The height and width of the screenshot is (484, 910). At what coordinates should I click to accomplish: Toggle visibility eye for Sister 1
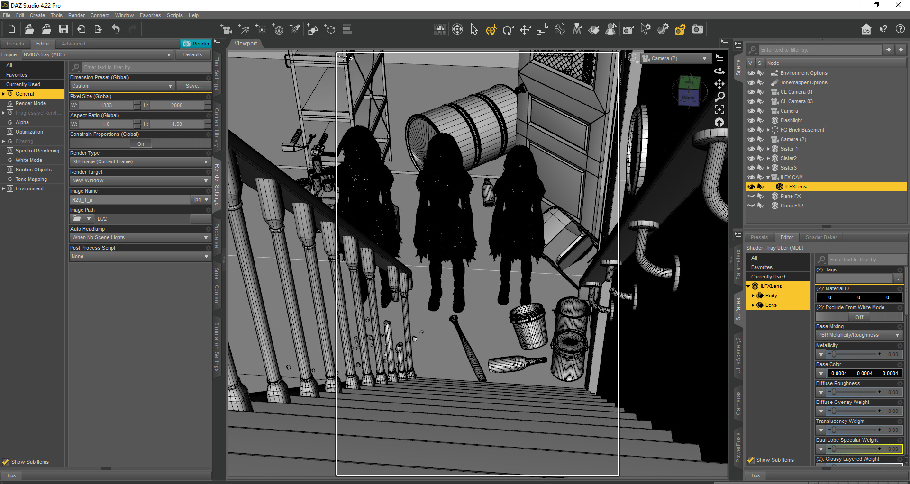point(751,149)
